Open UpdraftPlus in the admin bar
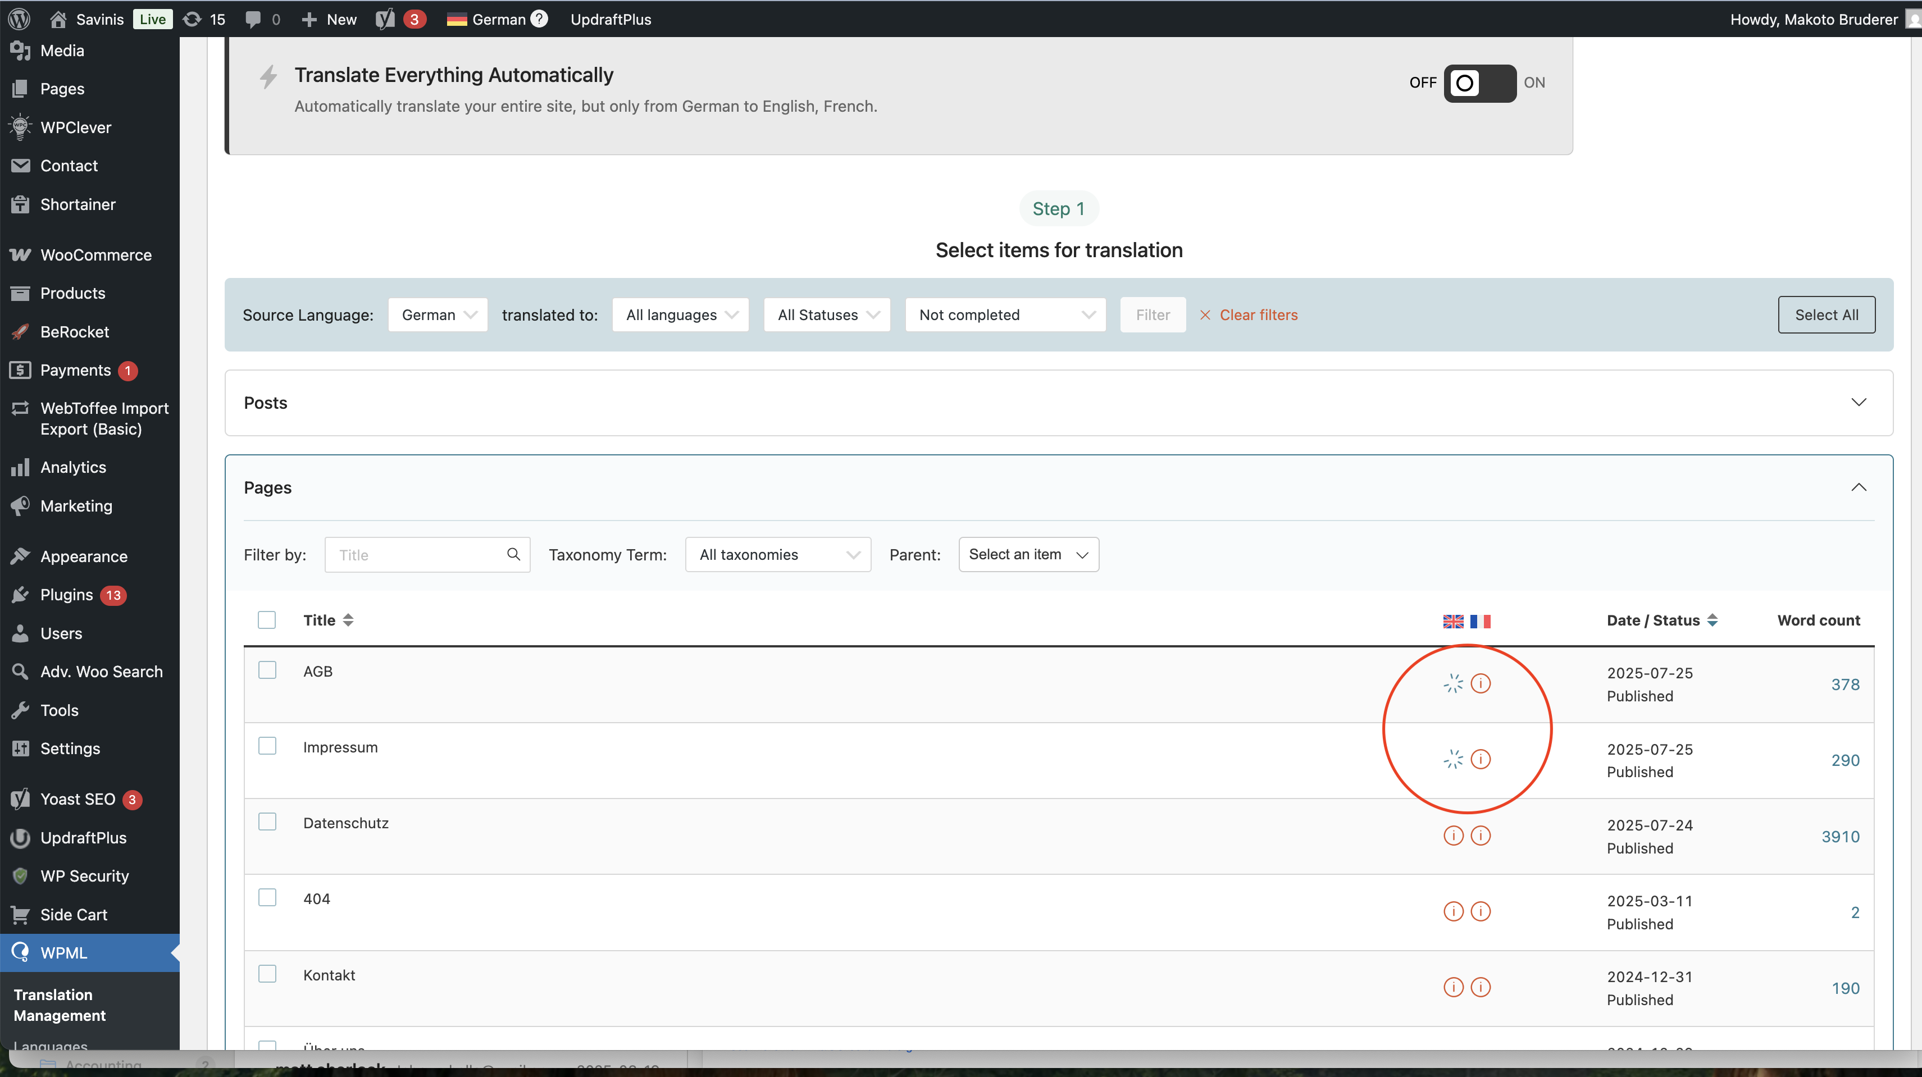 [611, 20]
